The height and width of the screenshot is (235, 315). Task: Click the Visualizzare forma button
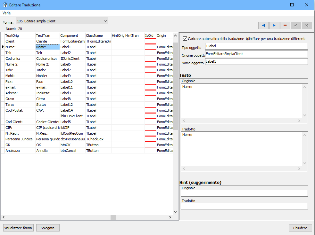18,228
